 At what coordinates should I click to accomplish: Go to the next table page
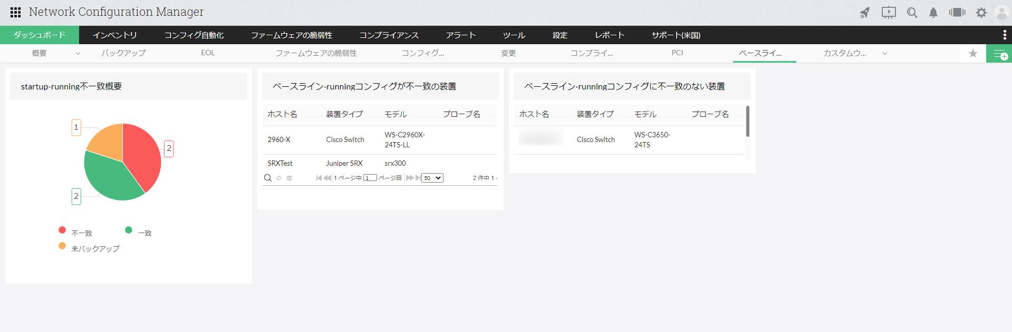tap(410, 178)
